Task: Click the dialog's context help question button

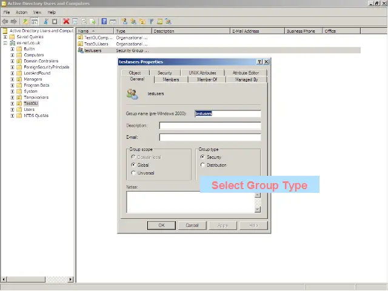Action: tap(259, 62)
